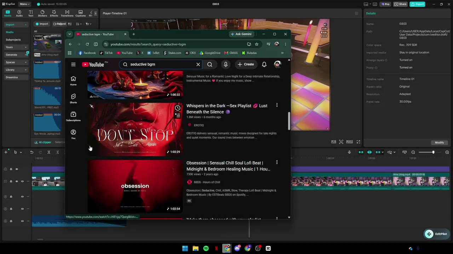Toggle visibility of the main video track
Image resolution: width=453 pixels, height=254 pixels.
tap(16, 181)
